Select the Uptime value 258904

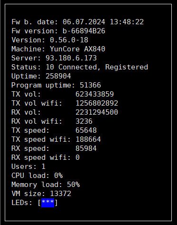[58, 76]
